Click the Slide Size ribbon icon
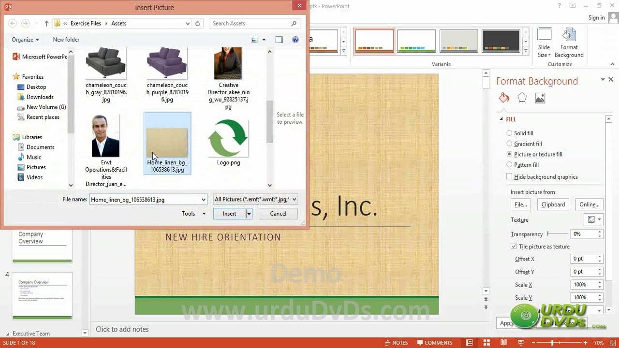This screenshot has width=619, height=348. click(544, 43)
